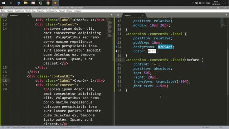This screenshot has width=229, height=129.
Task: Launch Google Chrome from the taskbar
Action: click(48, 3)
